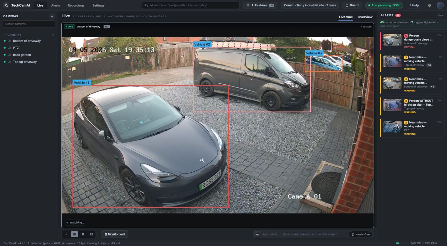Open Construction / industrial site rules selector
The width and height of the screenshot is (447, 246).
pyautogui.click(x=310, y=5)
